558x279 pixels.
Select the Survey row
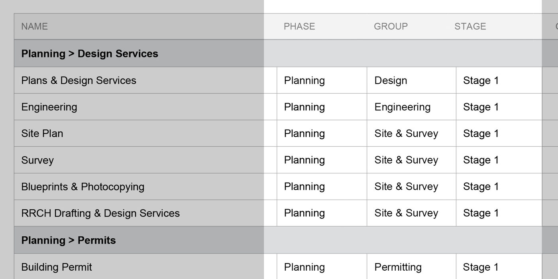click(x=37, y=160)
